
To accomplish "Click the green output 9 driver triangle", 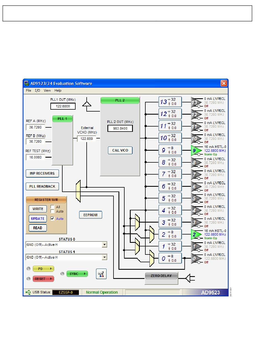I will pyautogui.click(x=195, y=150).
